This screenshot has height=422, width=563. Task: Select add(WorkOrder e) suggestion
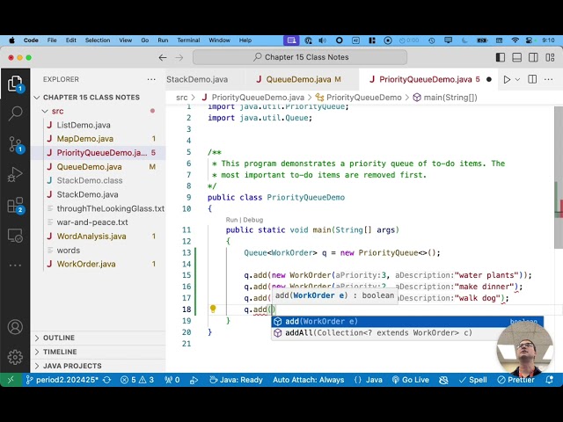pos(321,322)
